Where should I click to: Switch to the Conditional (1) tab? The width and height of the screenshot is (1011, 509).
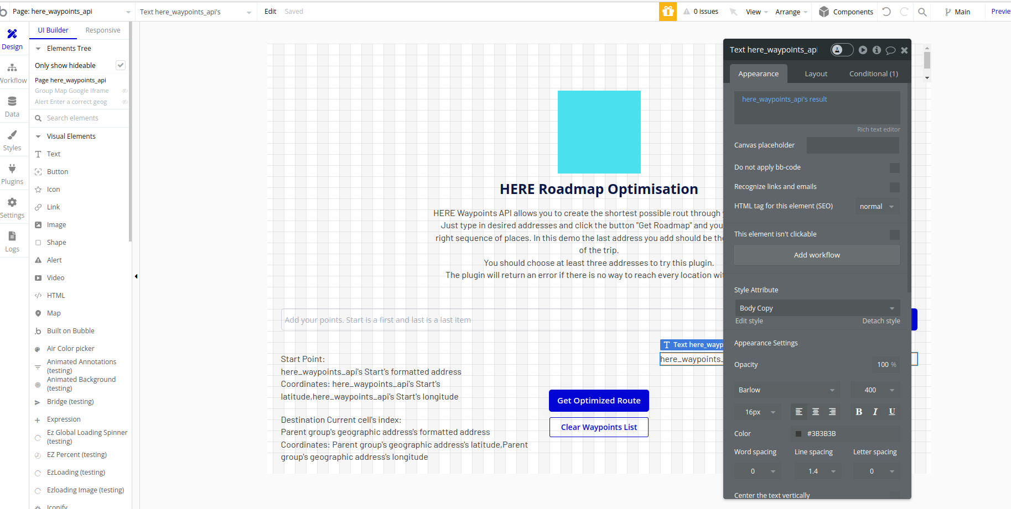(874, 74)
